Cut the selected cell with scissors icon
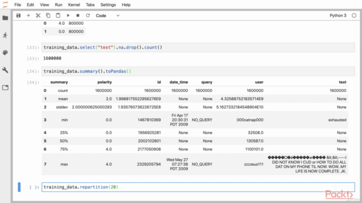The height and width of the screenshot is (203, 362). click(38, 15)
